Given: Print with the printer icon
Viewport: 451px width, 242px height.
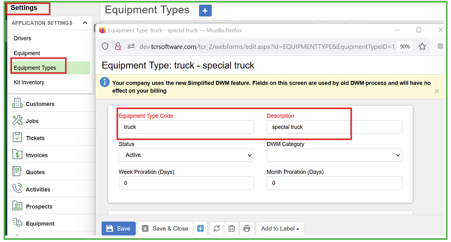Looking at the screenshot, I should click(x=247, y=228).
